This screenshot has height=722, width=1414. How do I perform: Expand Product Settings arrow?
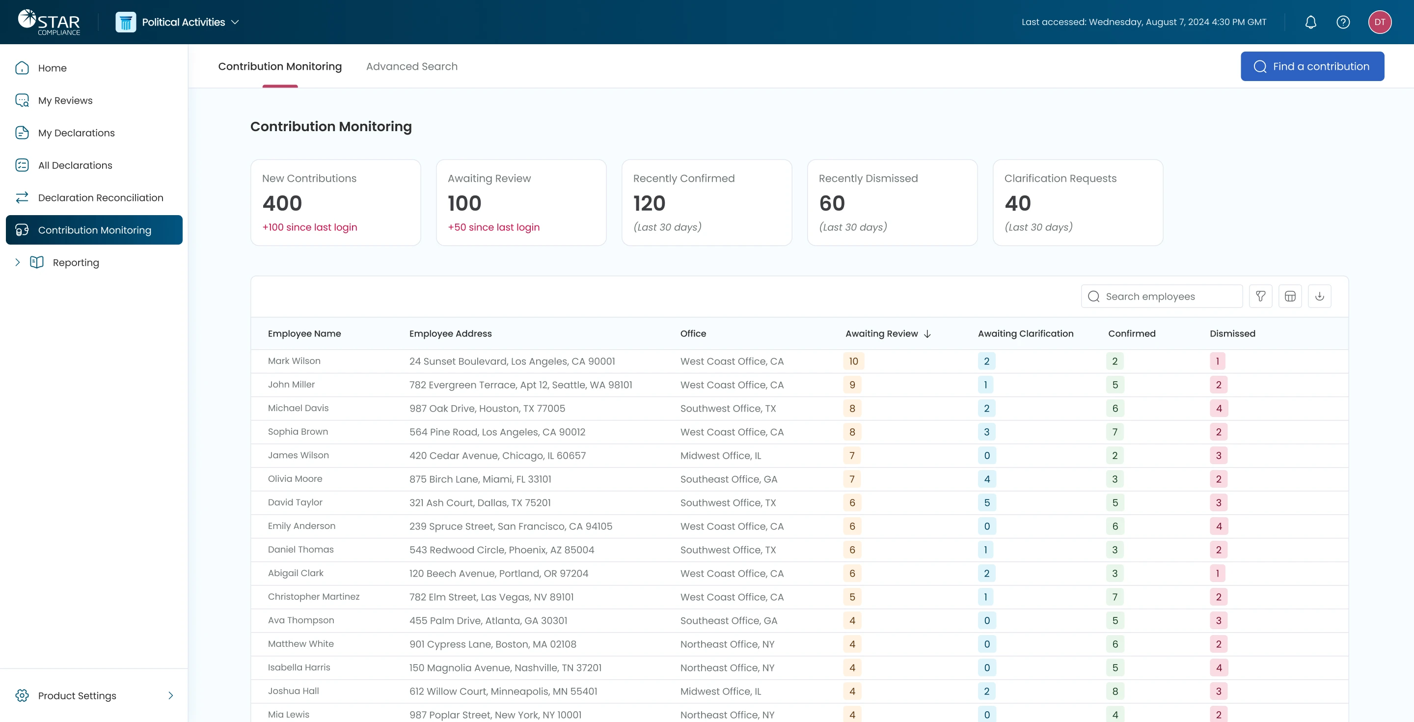click(x=171, y=695)
